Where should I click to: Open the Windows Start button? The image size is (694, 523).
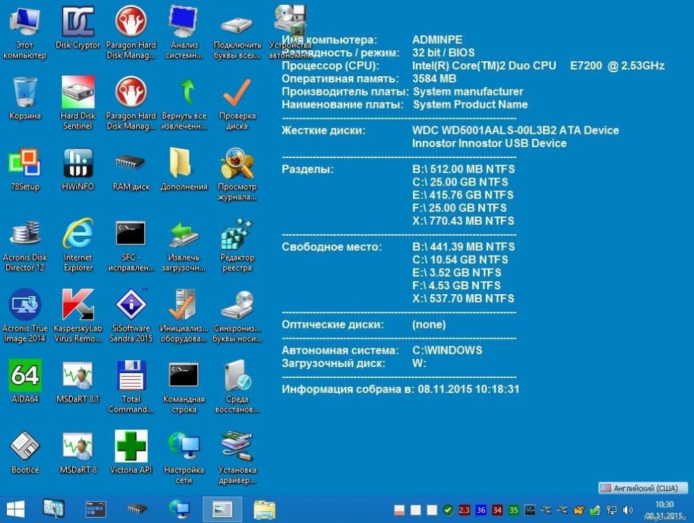tap(16, 509)
